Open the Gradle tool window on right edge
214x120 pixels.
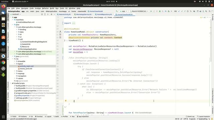click(x=213, y=17)
